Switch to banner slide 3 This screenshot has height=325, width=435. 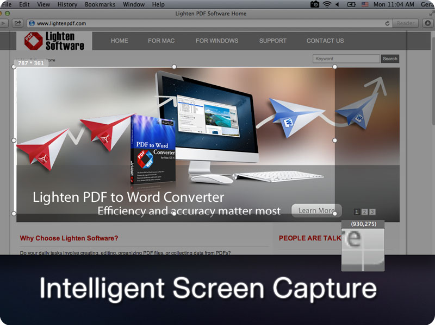point(372,212)
